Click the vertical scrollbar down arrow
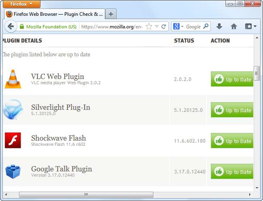The height and width of the screenshot is (201, 263). pos(257,188)
